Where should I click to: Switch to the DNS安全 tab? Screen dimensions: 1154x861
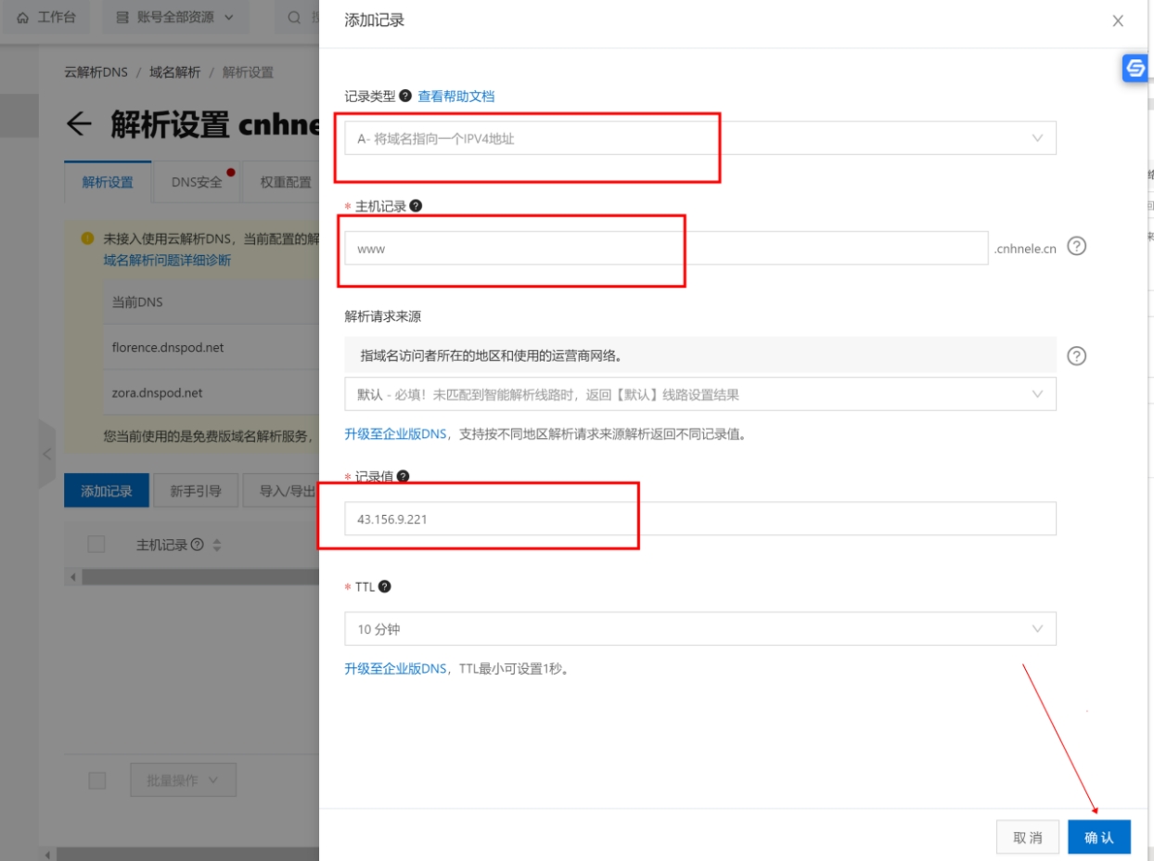tap(197, 182)
